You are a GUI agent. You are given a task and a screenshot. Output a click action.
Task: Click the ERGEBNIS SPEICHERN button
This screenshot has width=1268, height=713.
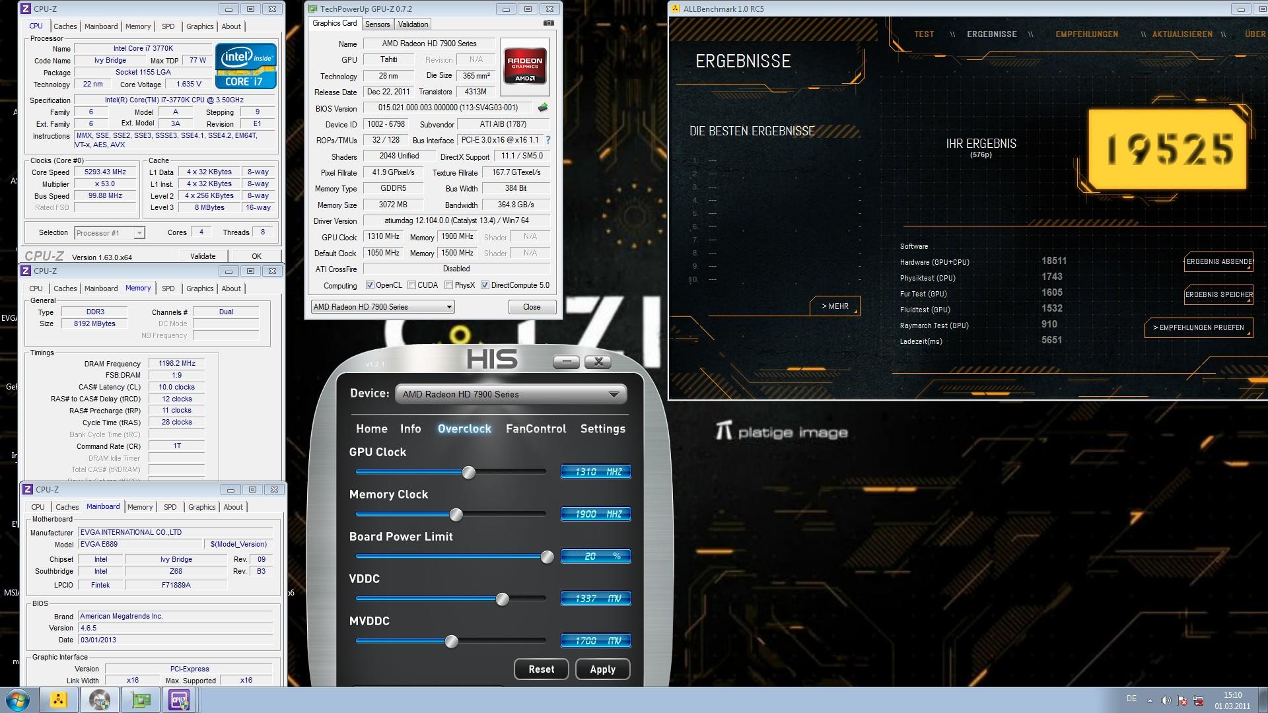click(1218, 294)
